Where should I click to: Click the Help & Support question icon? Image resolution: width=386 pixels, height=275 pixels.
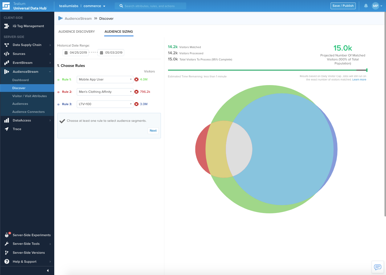(6, 262)
